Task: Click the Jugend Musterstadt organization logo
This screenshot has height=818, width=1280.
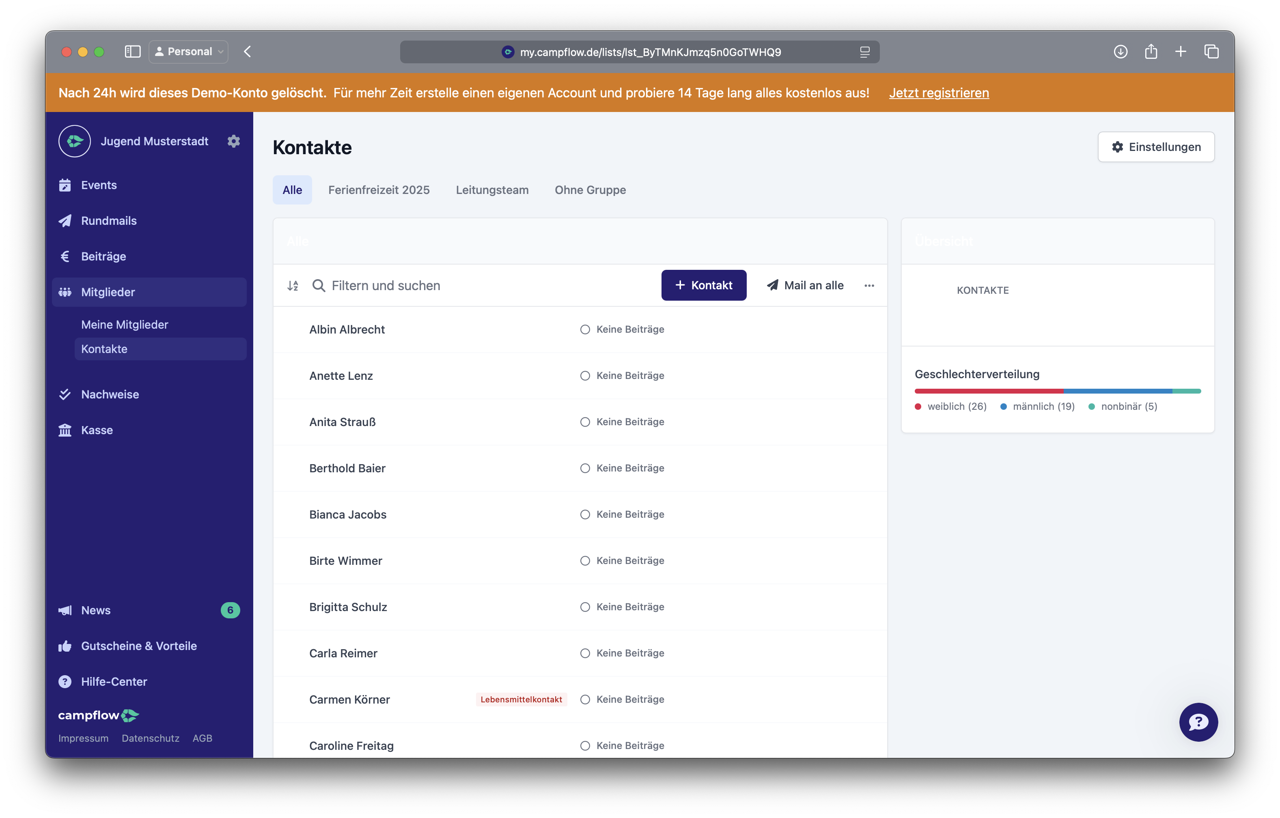Action: point(74,141)
